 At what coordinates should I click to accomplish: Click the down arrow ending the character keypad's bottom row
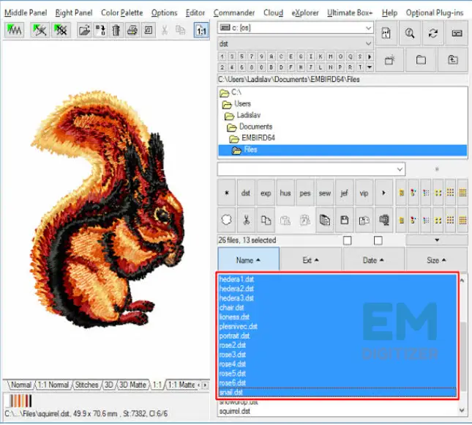coord(370,67)
